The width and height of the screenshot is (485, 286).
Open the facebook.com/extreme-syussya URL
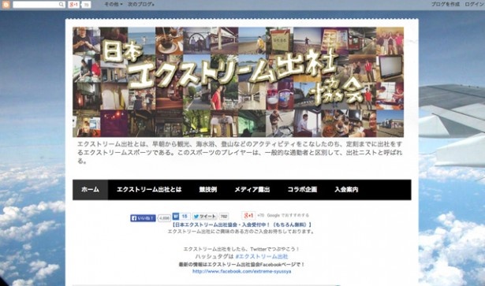click(242, 272)
